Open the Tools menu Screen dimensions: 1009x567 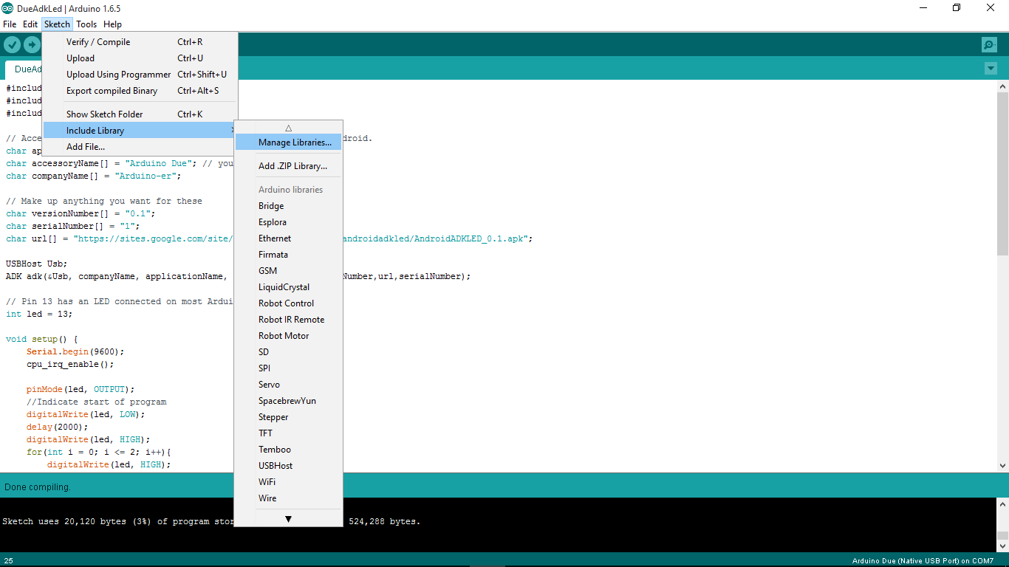coord(86,24)
